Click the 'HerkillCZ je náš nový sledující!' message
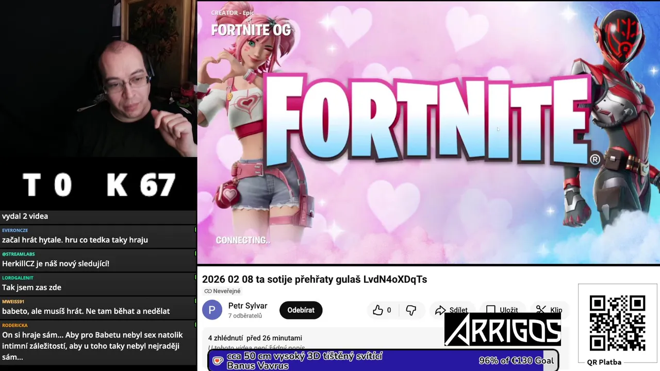660x371 pixels. (56, 264)
